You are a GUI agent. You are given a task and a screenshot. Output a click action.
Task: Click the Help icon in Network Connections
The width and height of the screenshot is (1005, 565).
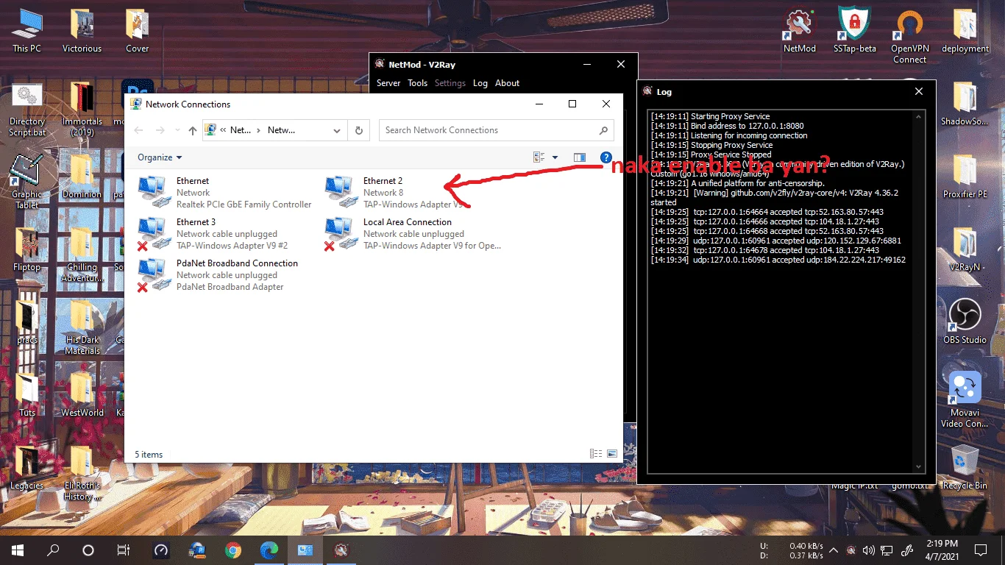[606, 157]
